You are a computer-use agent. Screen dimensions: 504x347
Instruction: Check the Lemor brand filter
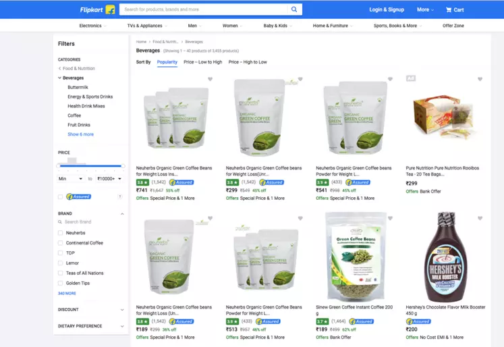(60, 263)
